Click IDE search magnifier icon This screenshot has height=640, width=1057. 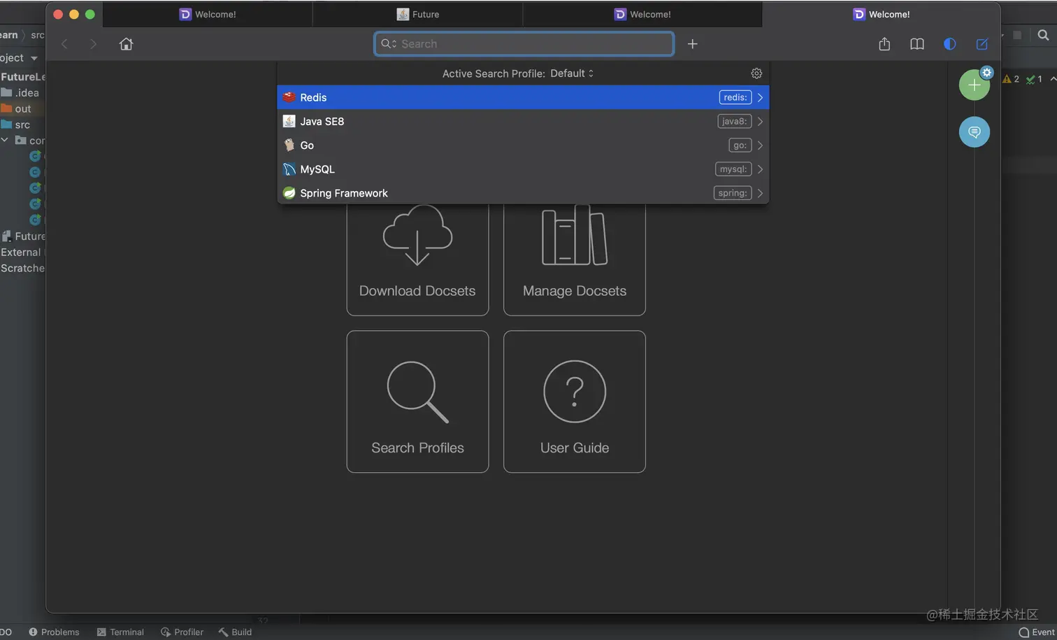[1043, 35]
